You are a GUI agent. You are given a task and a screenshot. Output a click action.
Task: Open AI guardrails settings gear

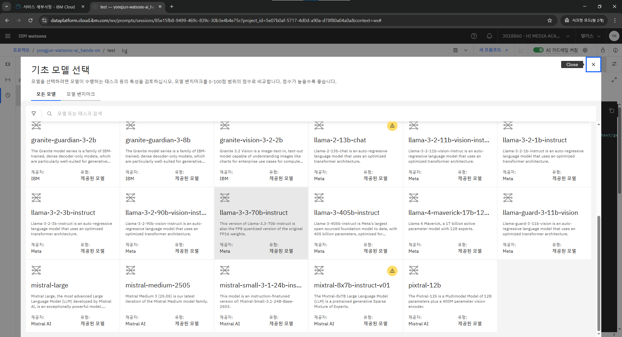click(585, 50)
